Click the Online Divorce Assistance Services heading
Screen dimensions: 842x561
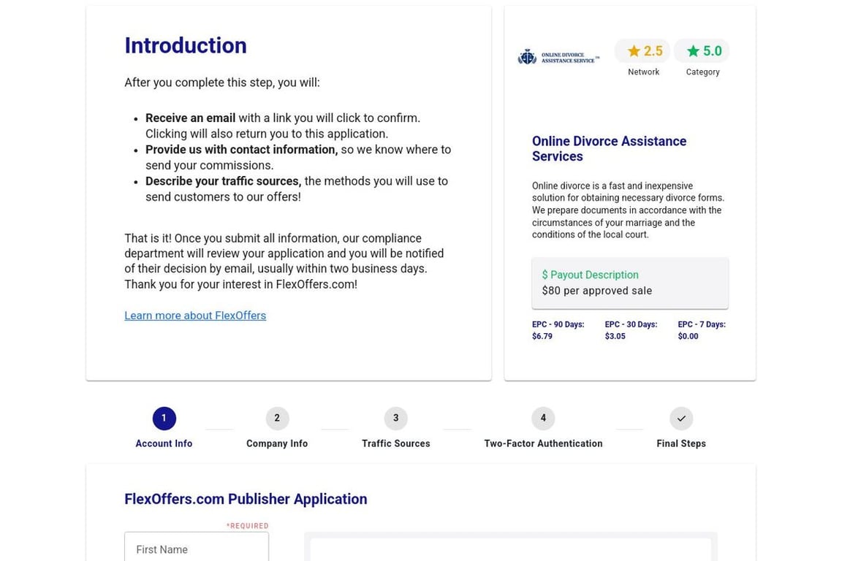click(x=609, y=149)
